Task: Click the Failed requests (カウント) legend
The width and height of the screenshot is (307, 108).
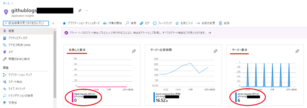Action: [84, 97]
